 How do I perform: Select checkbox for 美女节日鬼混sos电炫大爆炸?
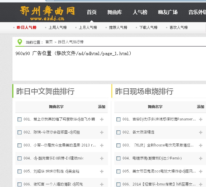(119, 171)
